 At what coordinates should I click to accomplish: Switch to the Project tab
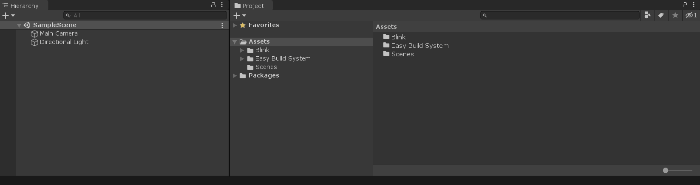point(252,6)
